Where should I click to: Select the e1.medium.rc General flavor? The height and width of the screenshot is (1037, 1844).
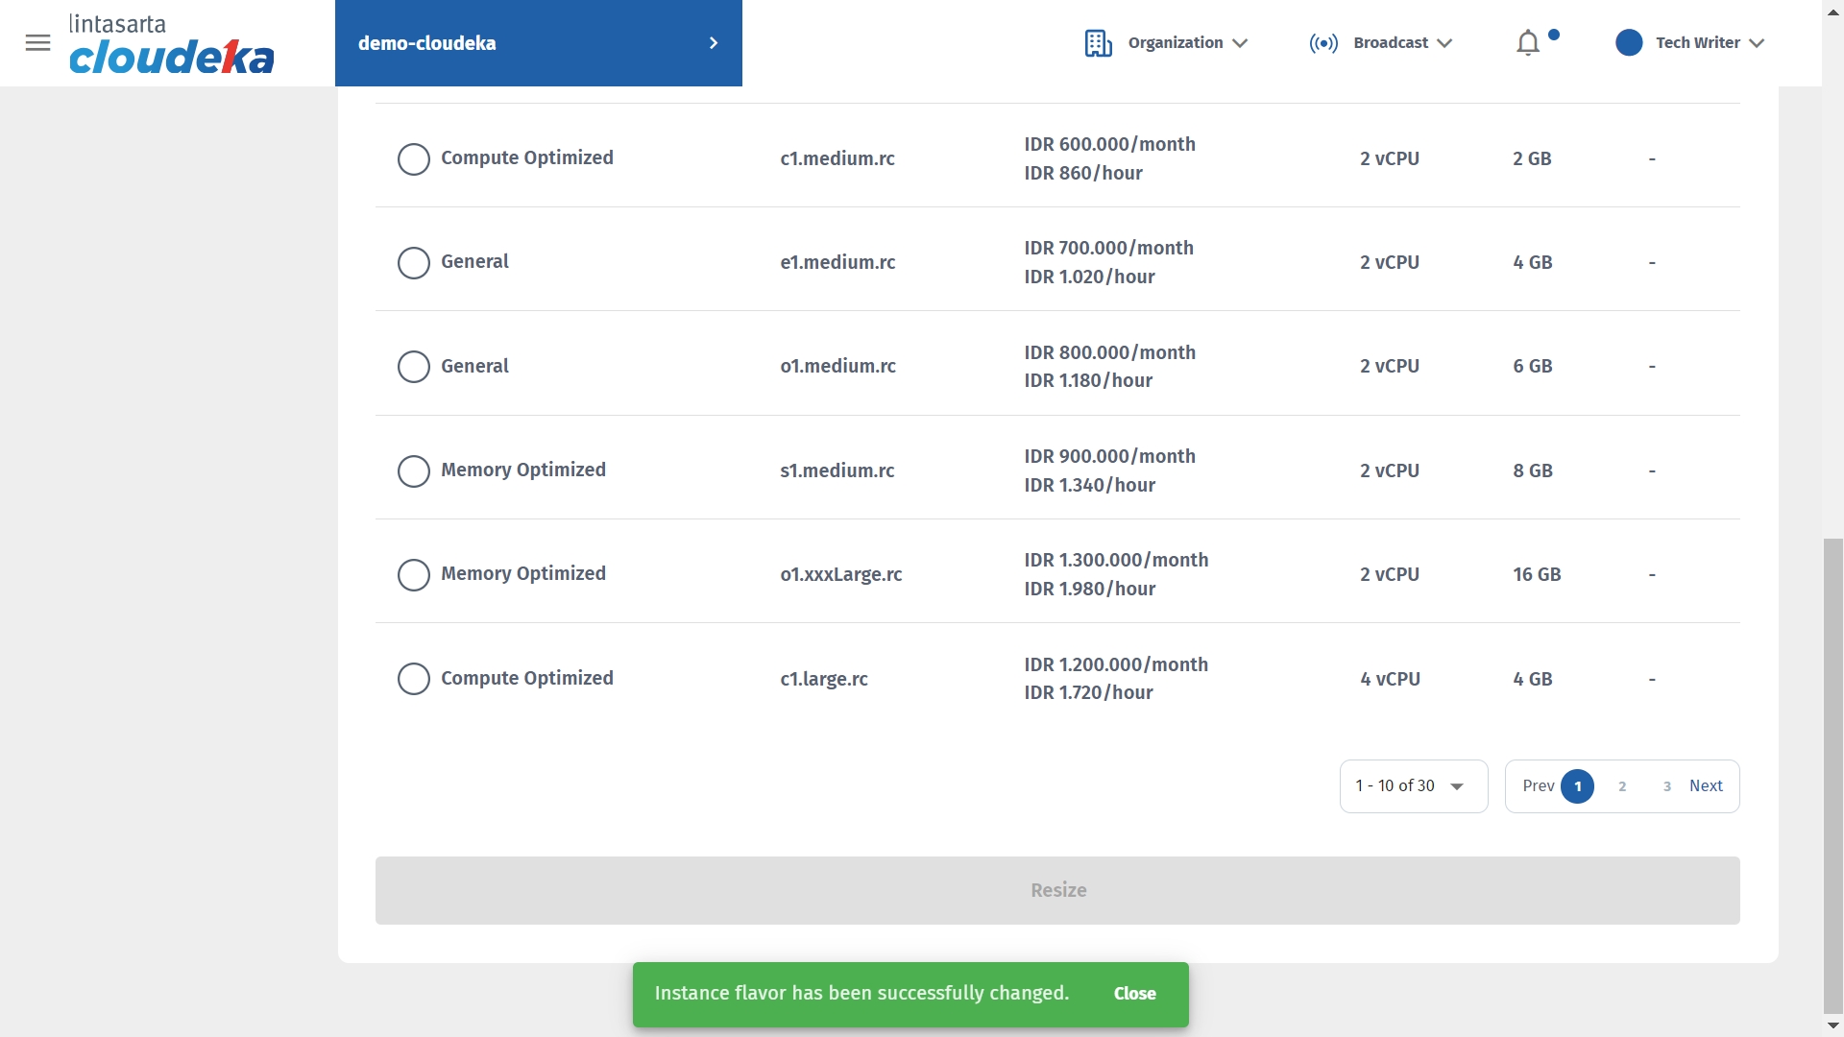point(413,262)
